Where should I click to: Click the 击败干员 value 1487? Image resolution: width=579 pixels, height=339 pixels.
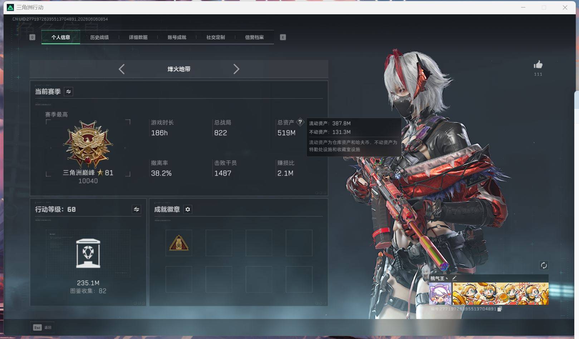coord(223,173)
